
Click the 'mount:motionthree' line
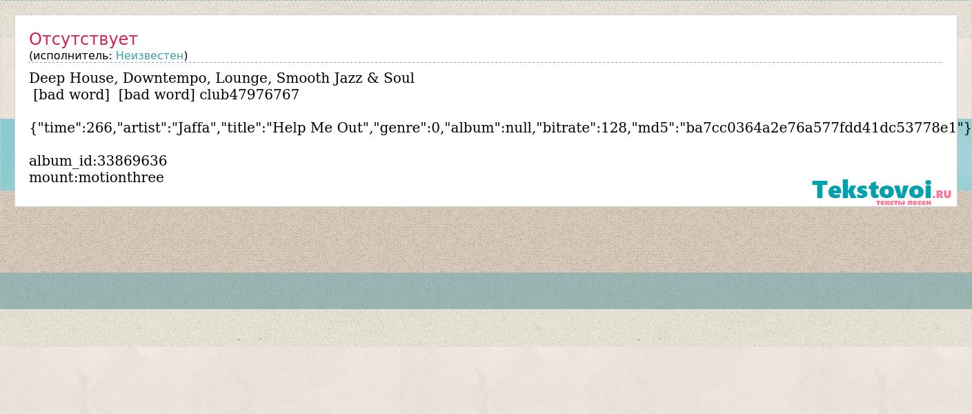point(97,177)
